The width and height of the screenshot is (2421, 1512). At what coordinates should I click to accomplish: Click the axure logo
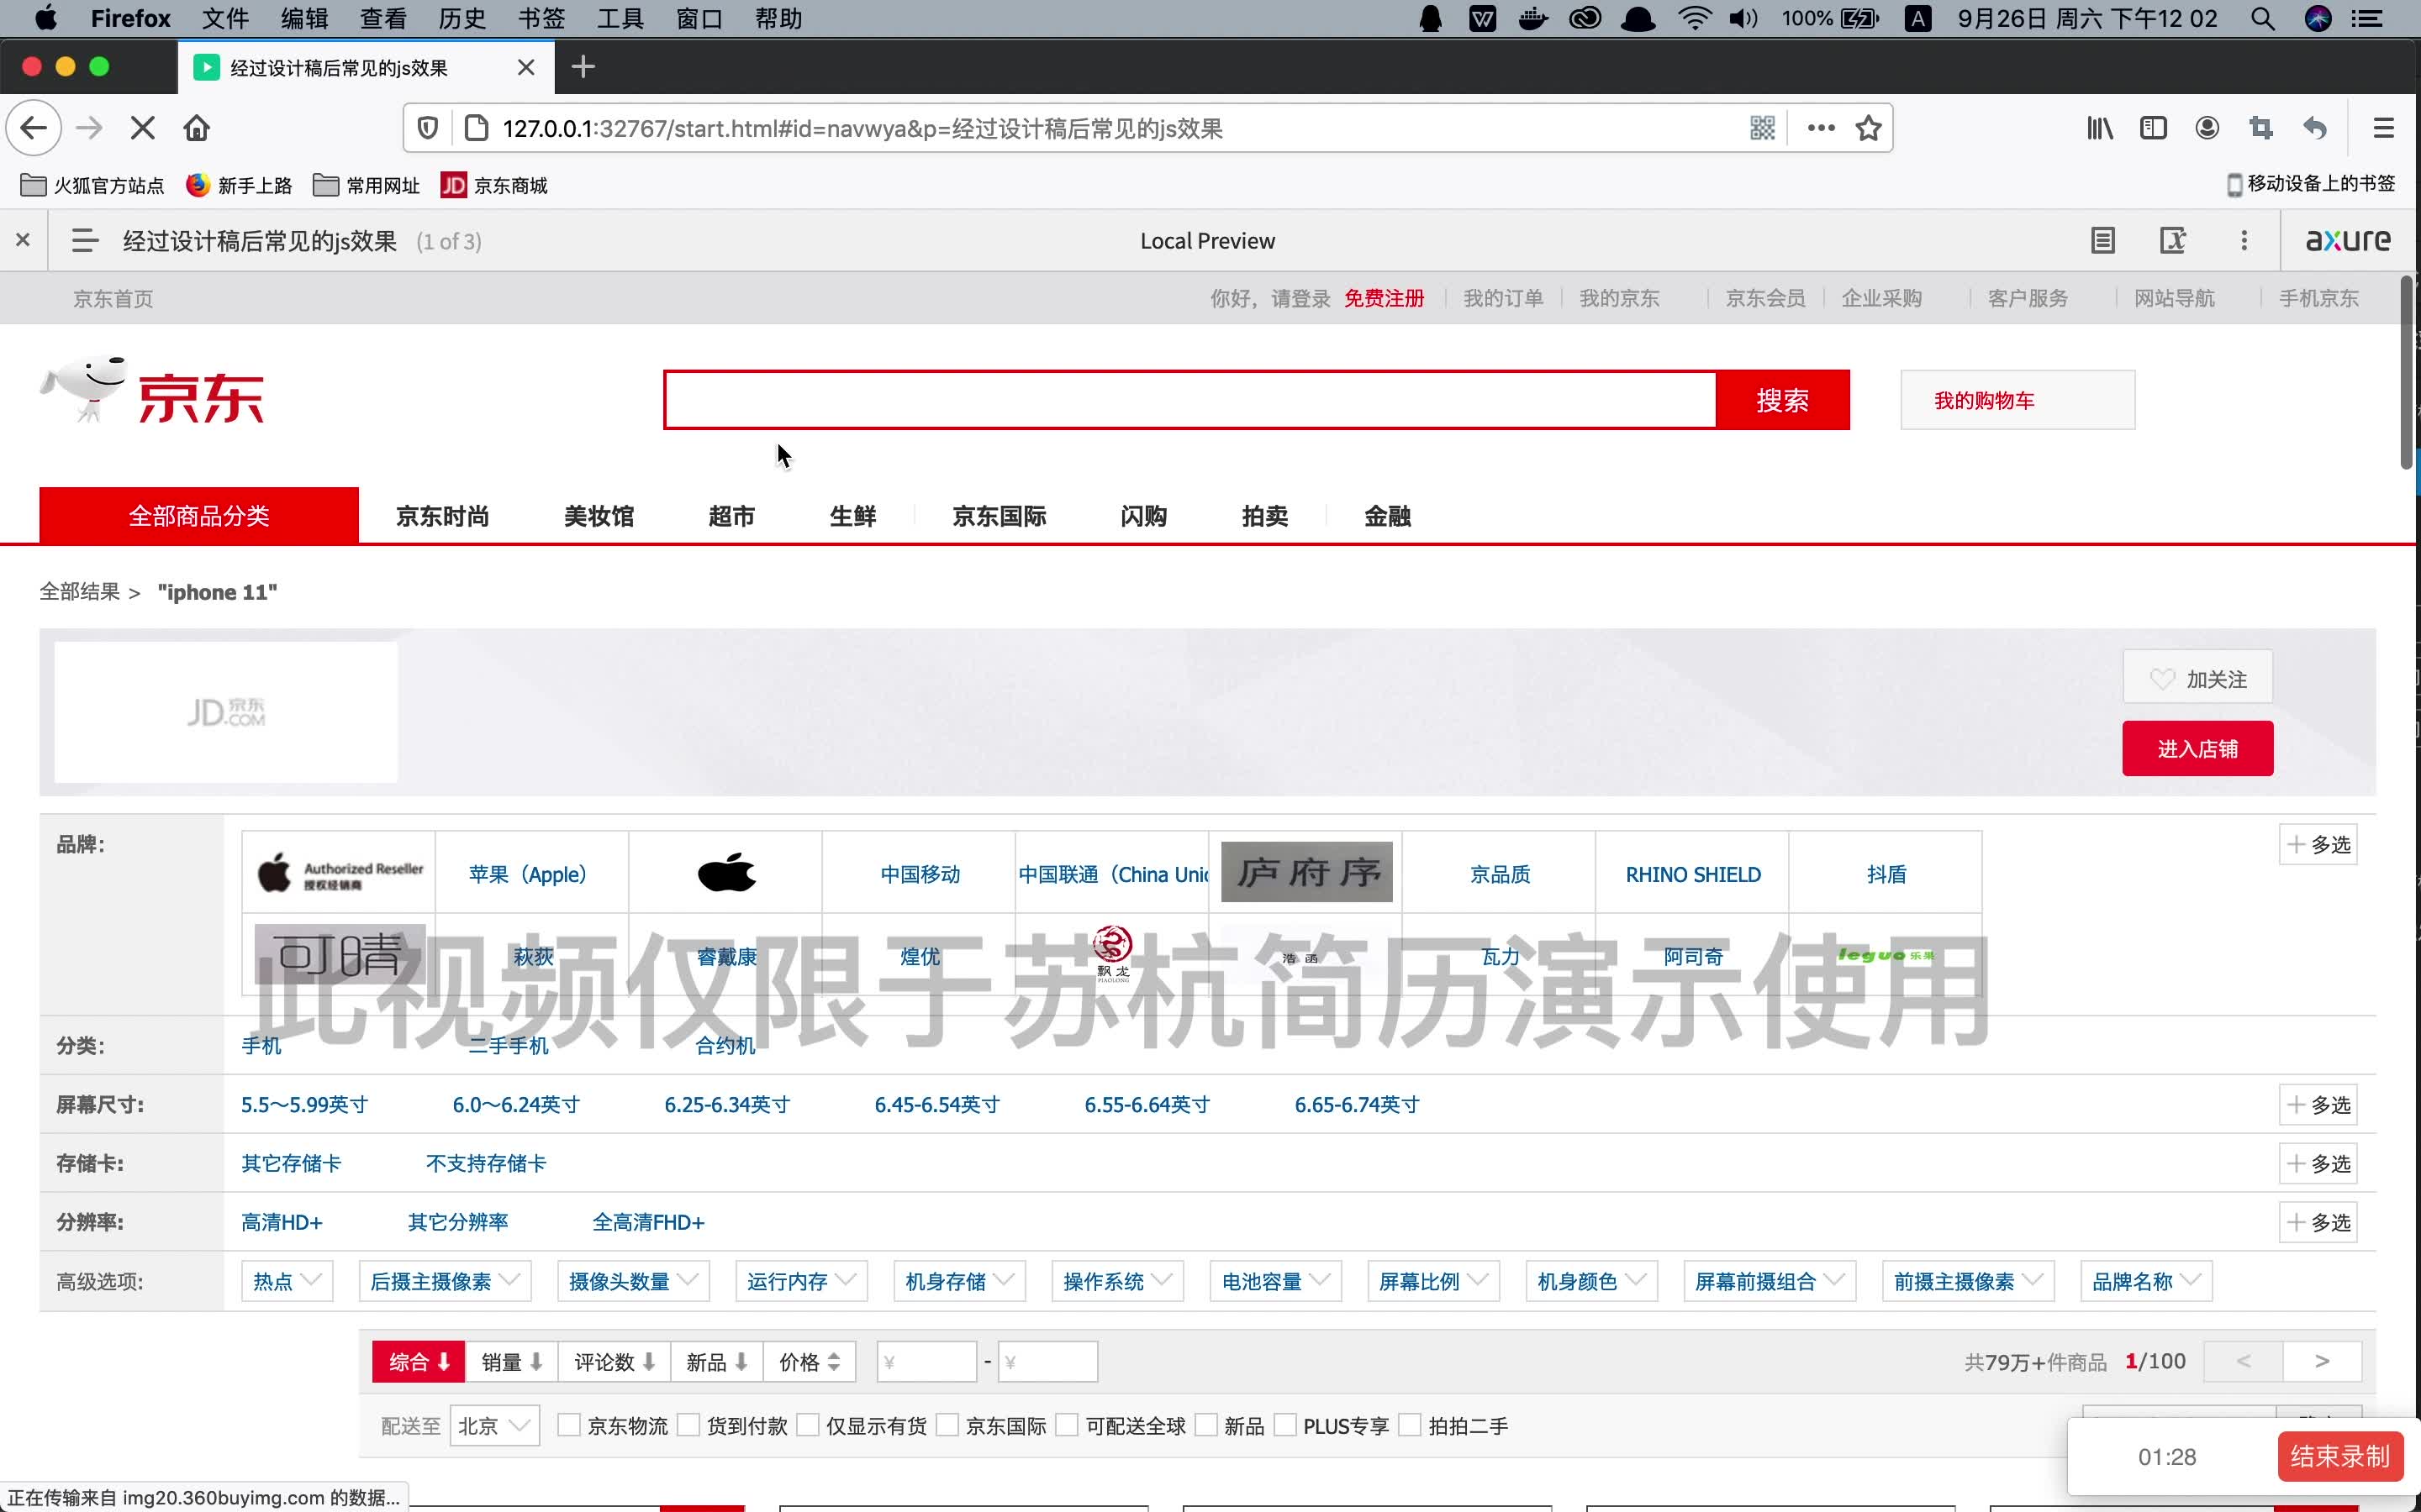coord(2348,240)
